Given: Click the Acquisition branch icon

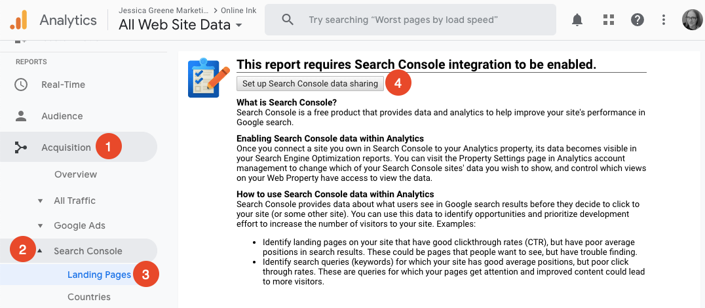Looking at the screenshot, I should point(21,147).
